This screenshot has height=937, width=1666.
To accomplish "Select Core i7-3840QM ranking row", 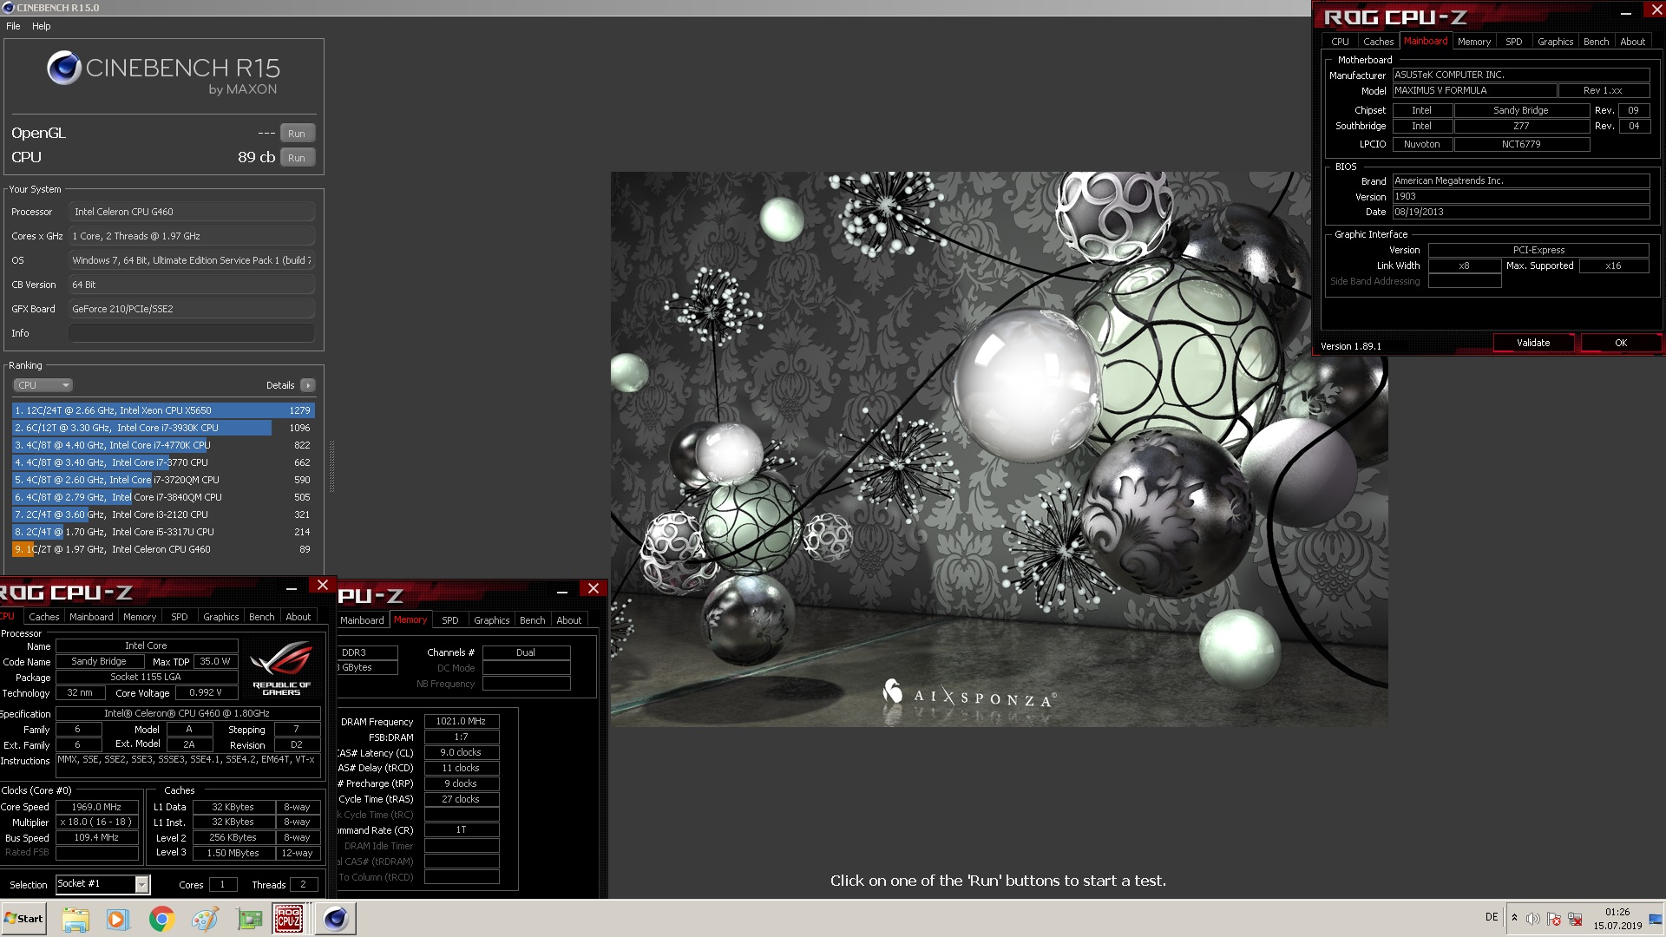I will coord(163,497).
